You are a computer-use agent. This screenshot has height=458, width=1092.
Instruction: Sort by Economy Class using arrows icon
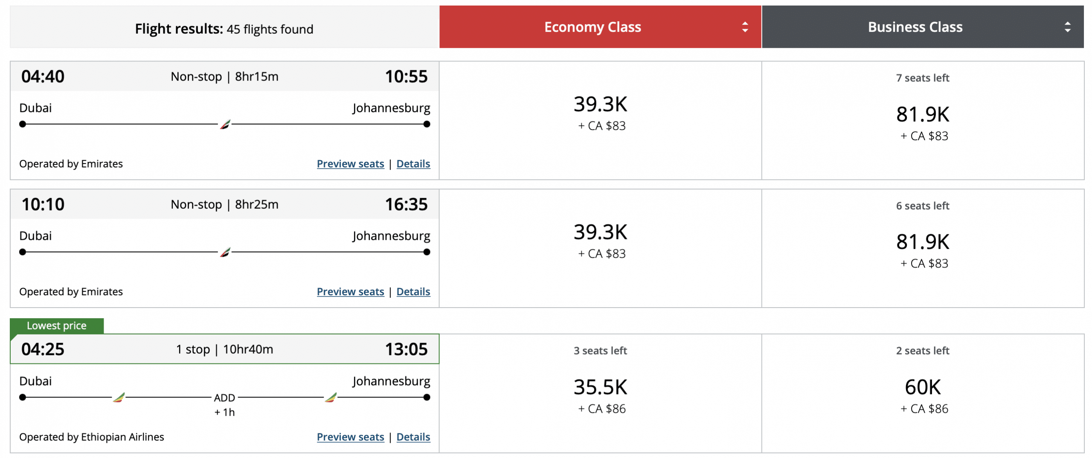coord(745,27)
